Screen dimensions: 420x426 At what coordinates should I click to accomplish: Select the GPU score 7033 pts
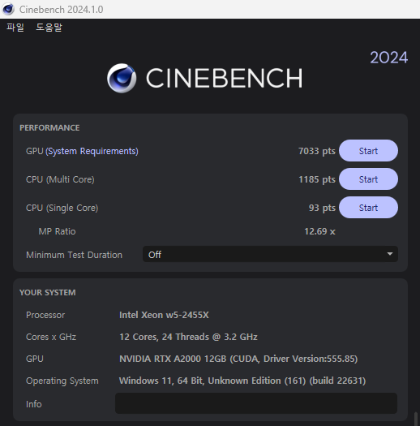click(x=317, y=151)
